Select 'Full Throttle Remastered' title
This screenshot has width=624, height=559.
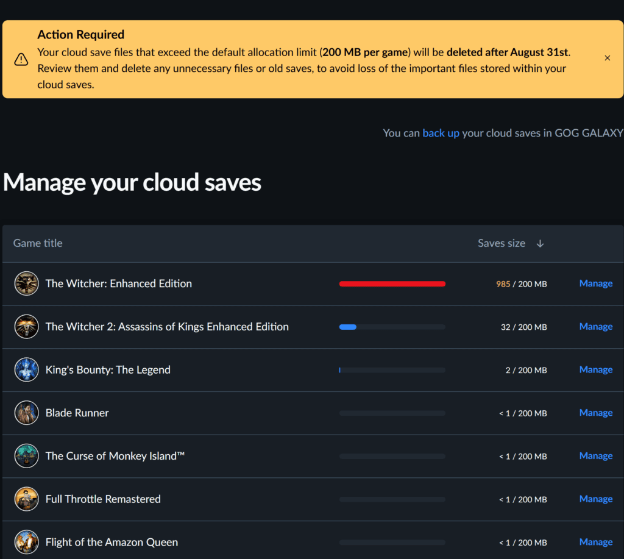click(103, 499)
